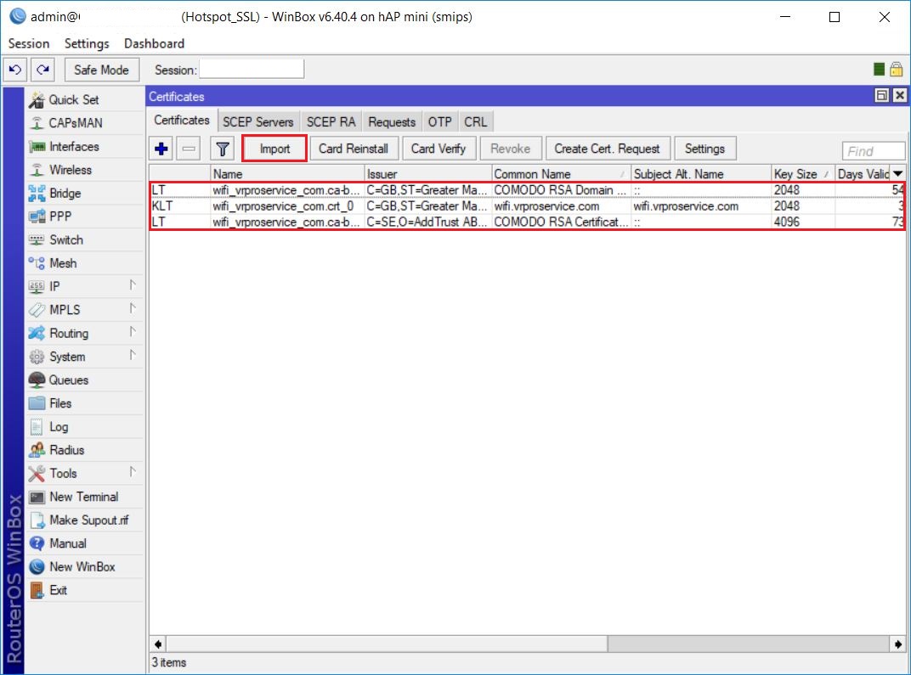Click the scrollbar right arrow
911x675 pixels.
click(x=898, y=644)
